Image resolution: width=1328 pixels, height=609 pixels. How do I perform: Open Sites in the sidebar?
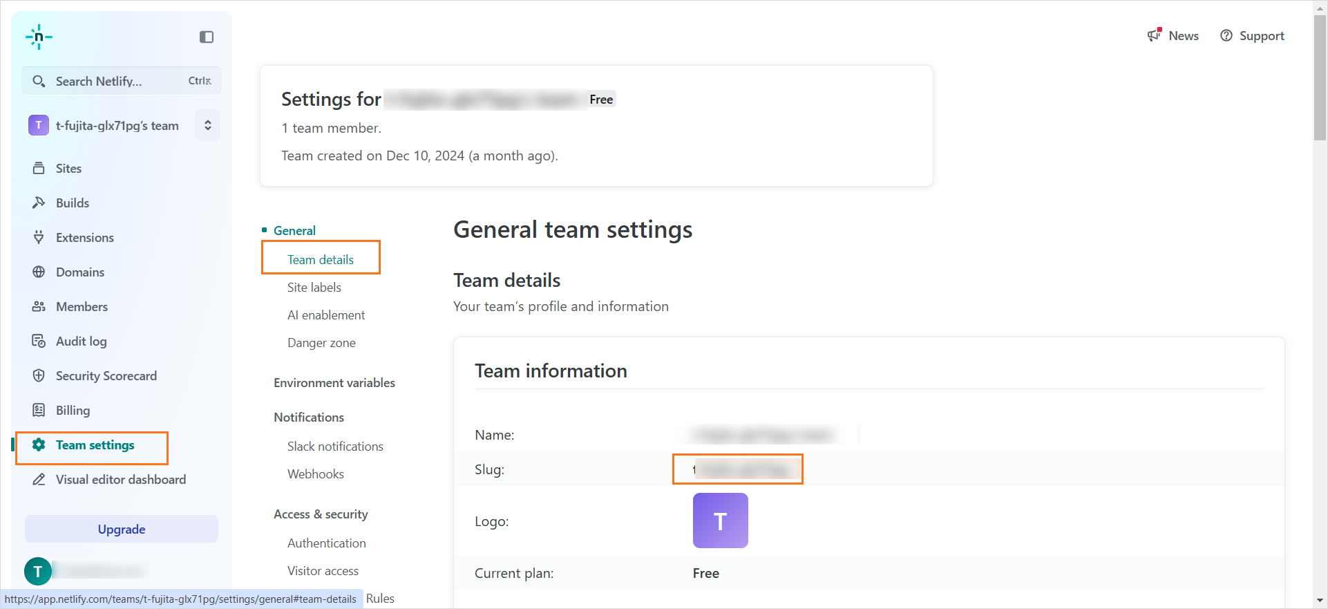click(68, 168)
